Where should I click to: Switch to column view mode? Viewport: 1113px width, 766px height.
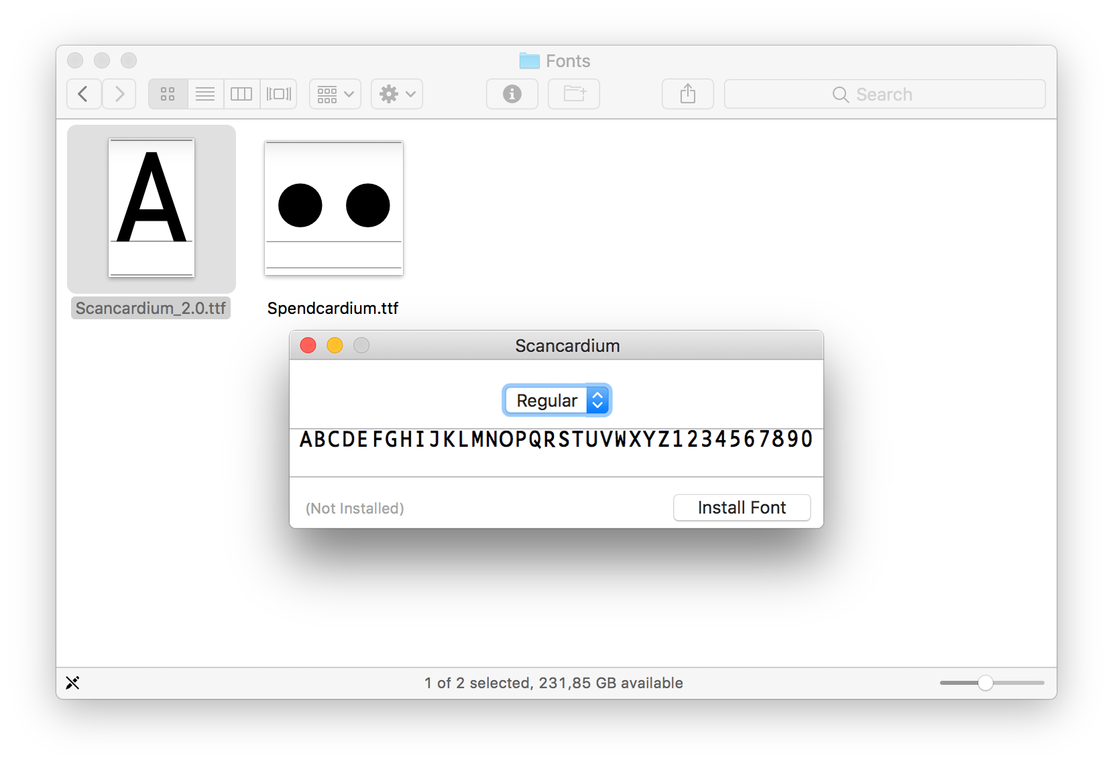coord(241,94)
